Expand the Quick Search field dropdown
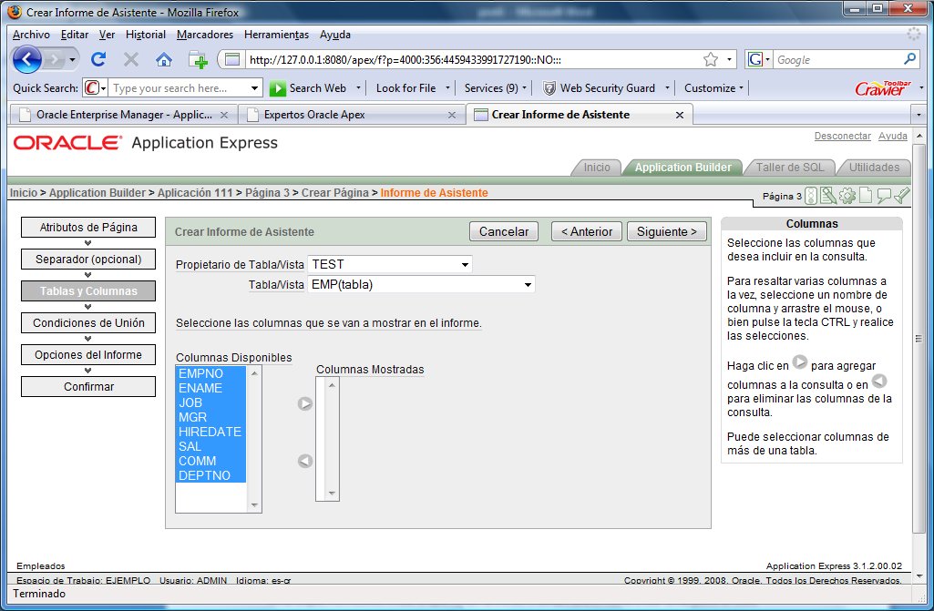 click(x=255, y=88)
